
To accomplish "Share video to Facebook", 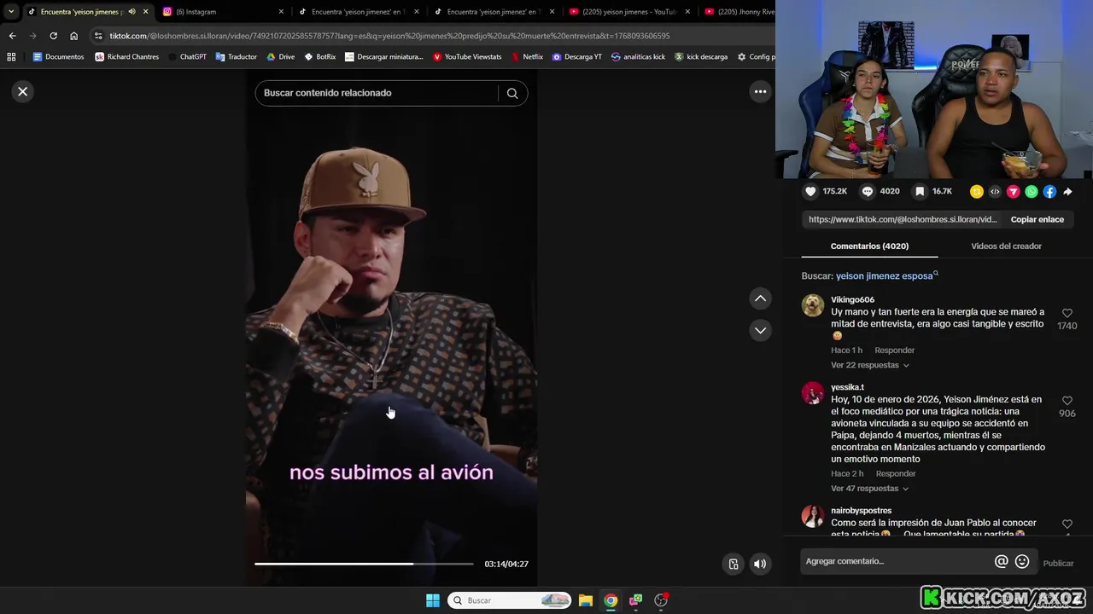I will coord(1049,192).
